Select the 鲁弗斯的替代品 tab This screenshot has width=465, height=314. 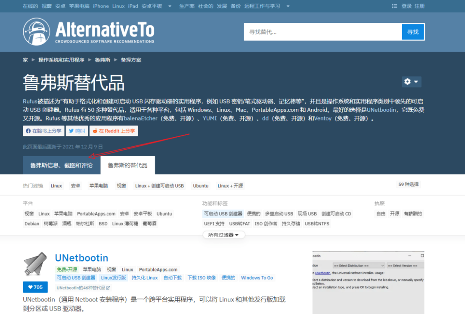click(x=127, y=165)
